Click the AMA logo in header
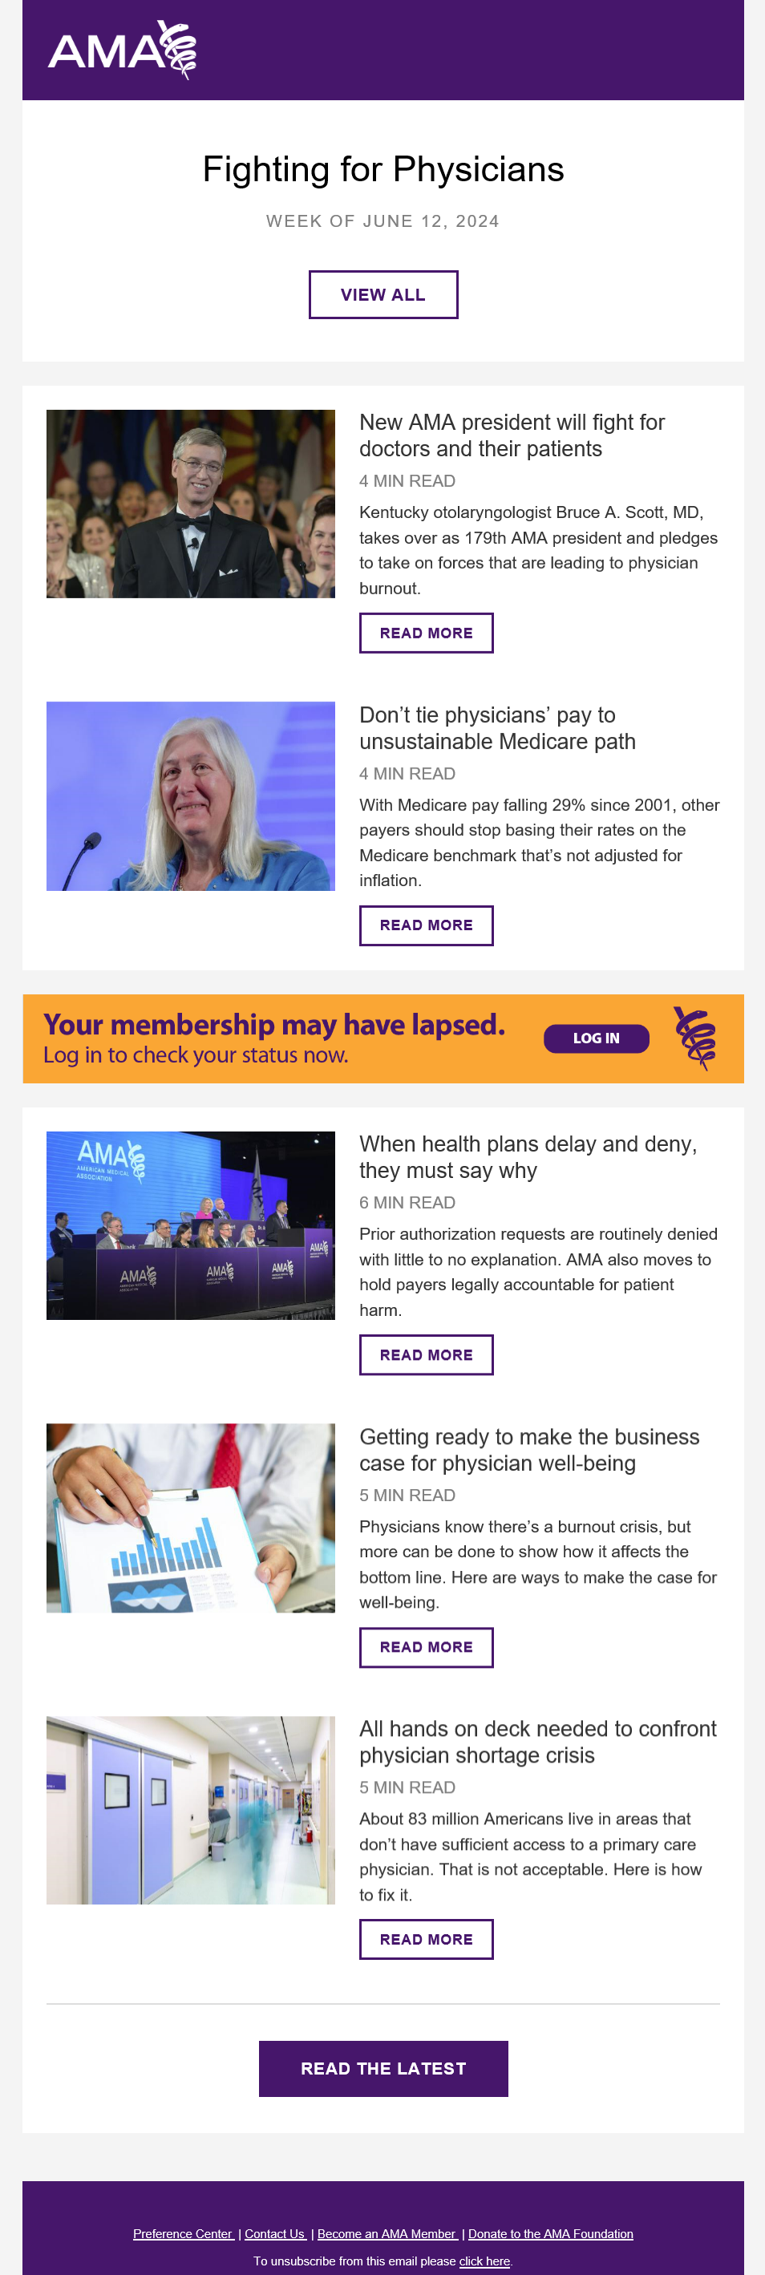 click(x=122, y=51)
